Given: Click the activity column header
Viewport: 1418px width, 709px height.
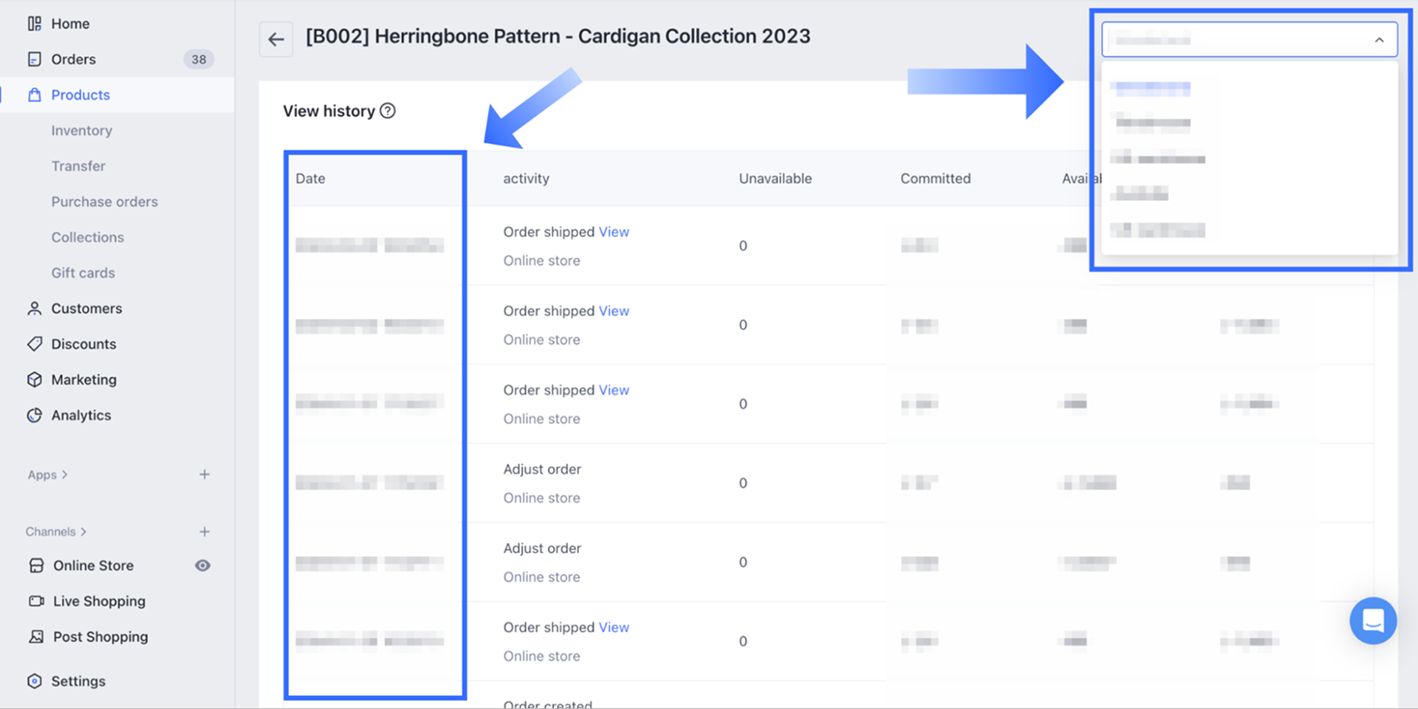Looking at the screenshot, I should click(526, 179).
